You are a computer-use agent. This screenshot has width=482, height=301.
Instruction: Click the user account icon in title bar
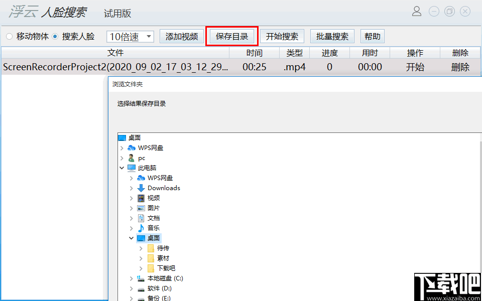[x=417, y=11]
